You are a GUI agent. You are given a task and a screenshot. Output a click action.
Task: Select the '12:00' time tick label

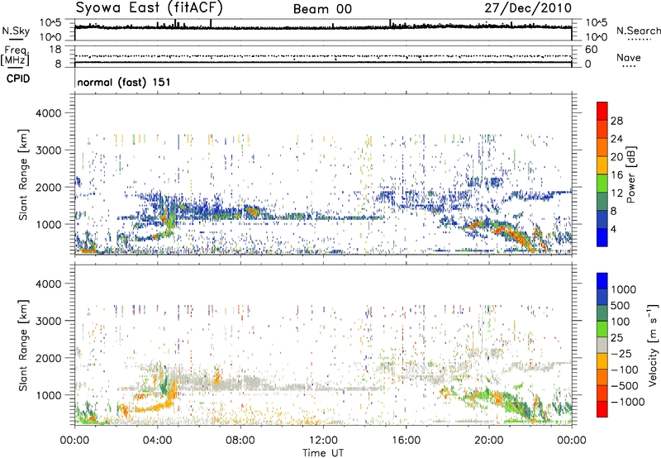[323, 441]
